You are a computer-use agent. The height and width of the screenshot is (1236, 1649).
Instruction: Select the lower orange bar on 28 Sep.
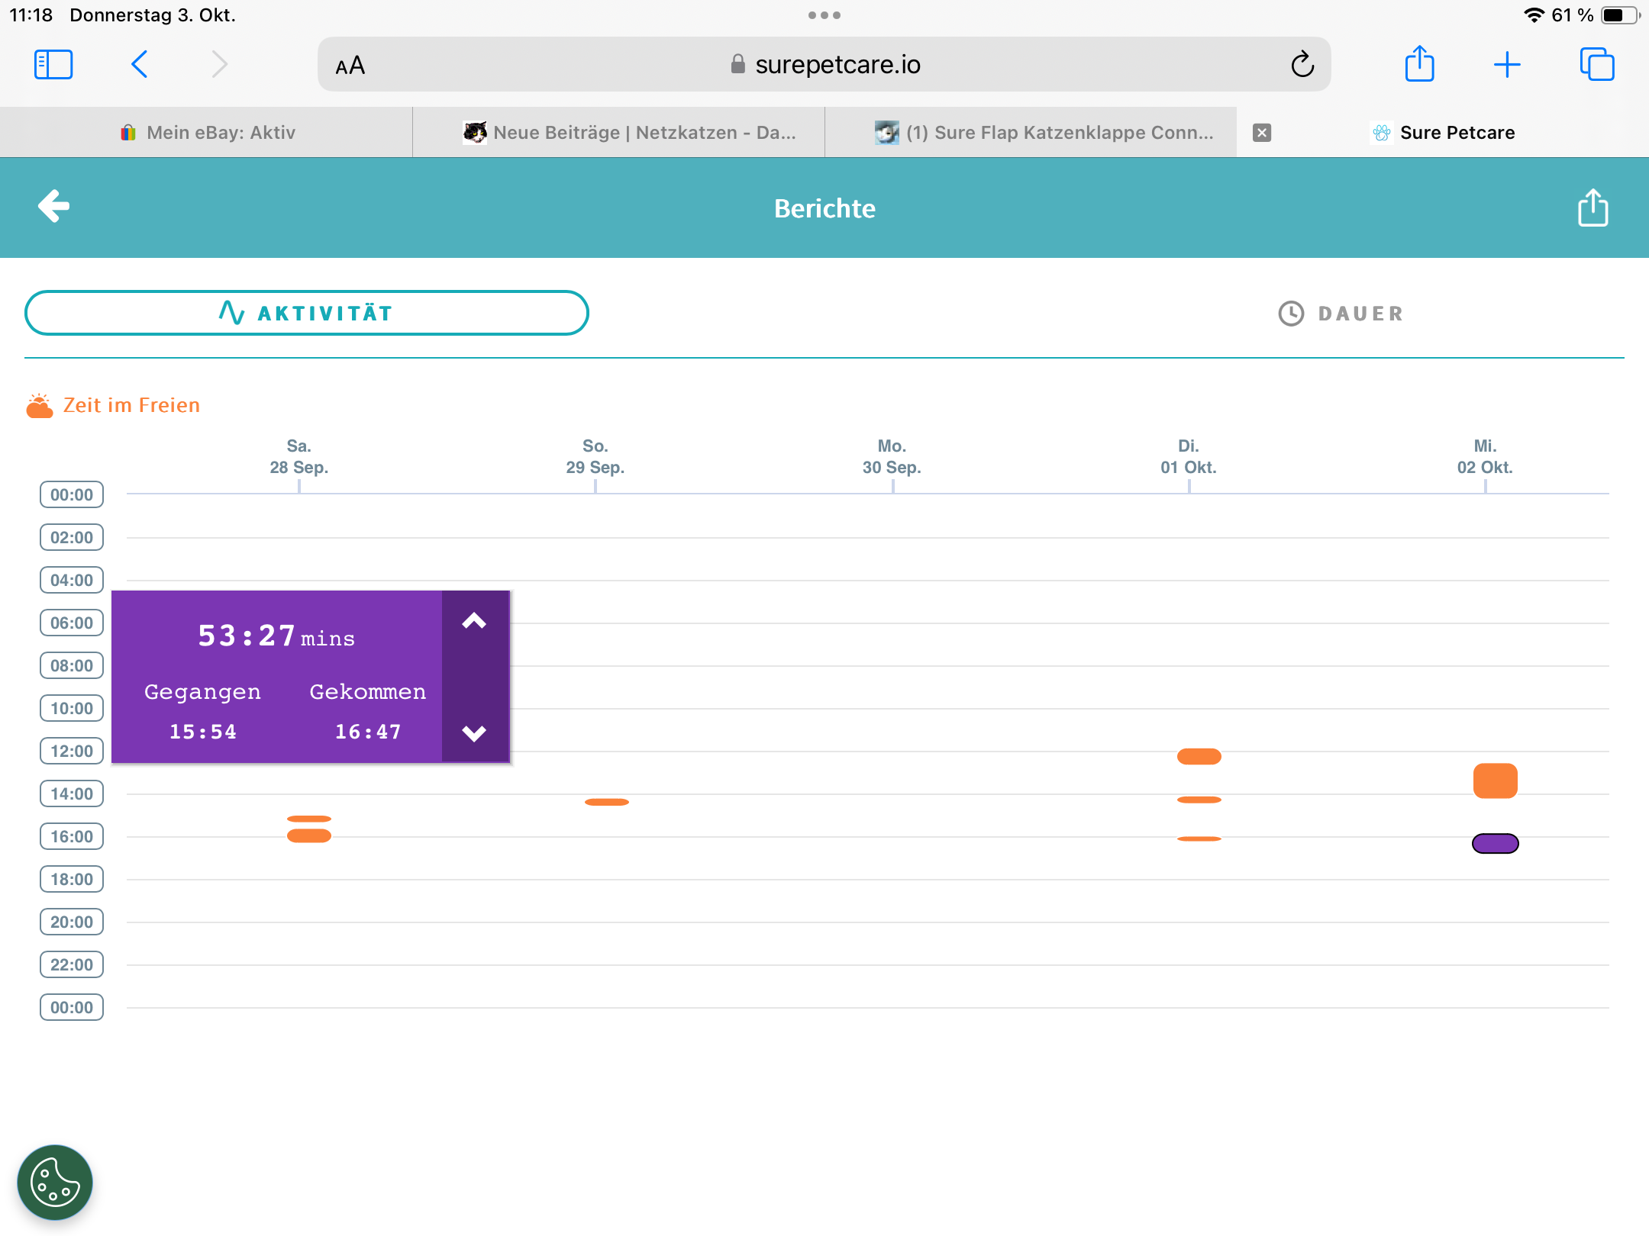pyautogui.click(x=309, y=835)
